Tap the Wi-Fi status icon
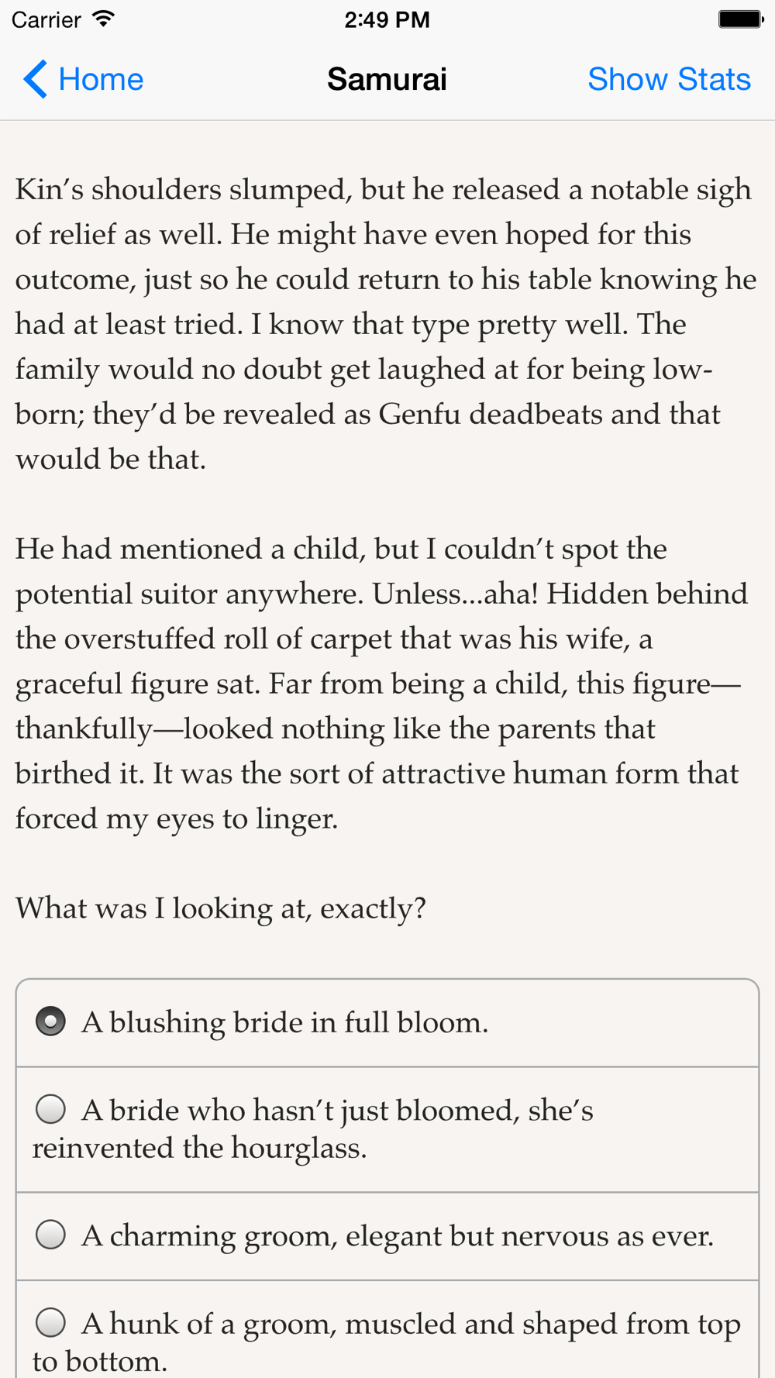The image size is (775, 1378). 103,19
